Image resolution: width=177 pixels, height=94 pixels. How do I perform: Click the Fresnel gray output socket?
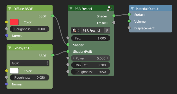pyautogui.click(x=114, y=23)
